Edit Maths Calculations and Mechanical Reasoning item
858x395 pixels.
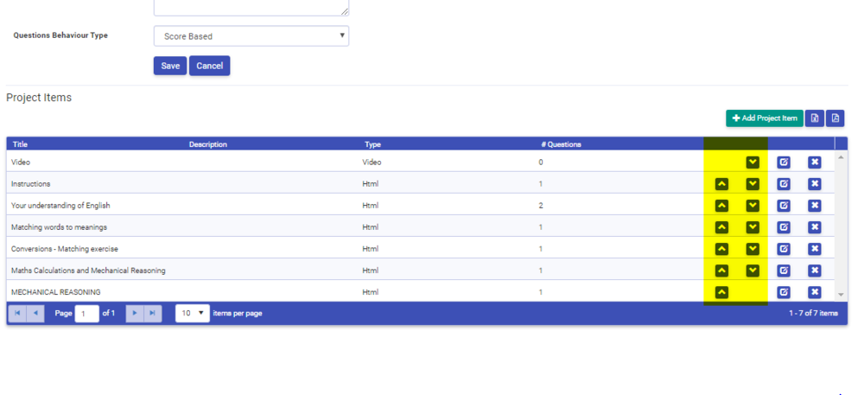pyautogui.click(x=784, y=271)
